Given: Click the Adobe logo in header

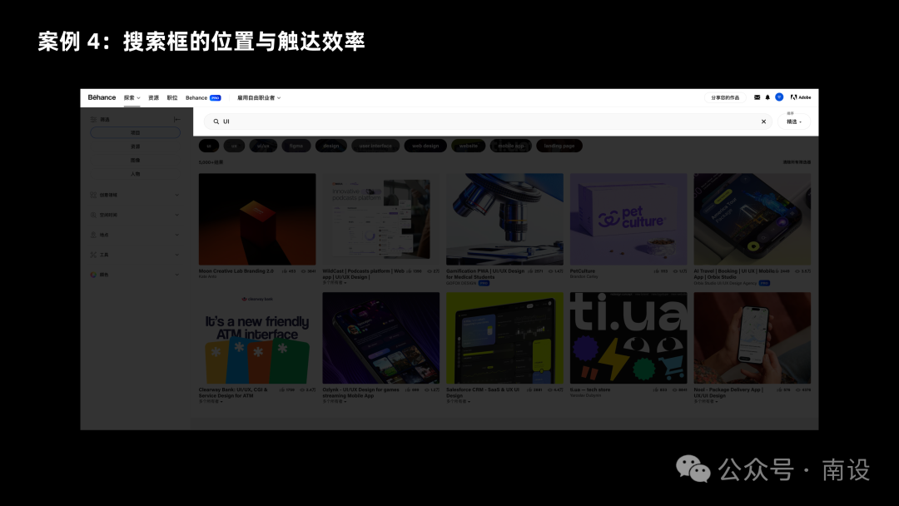Looking at the screenshot, I should point(801,97).
